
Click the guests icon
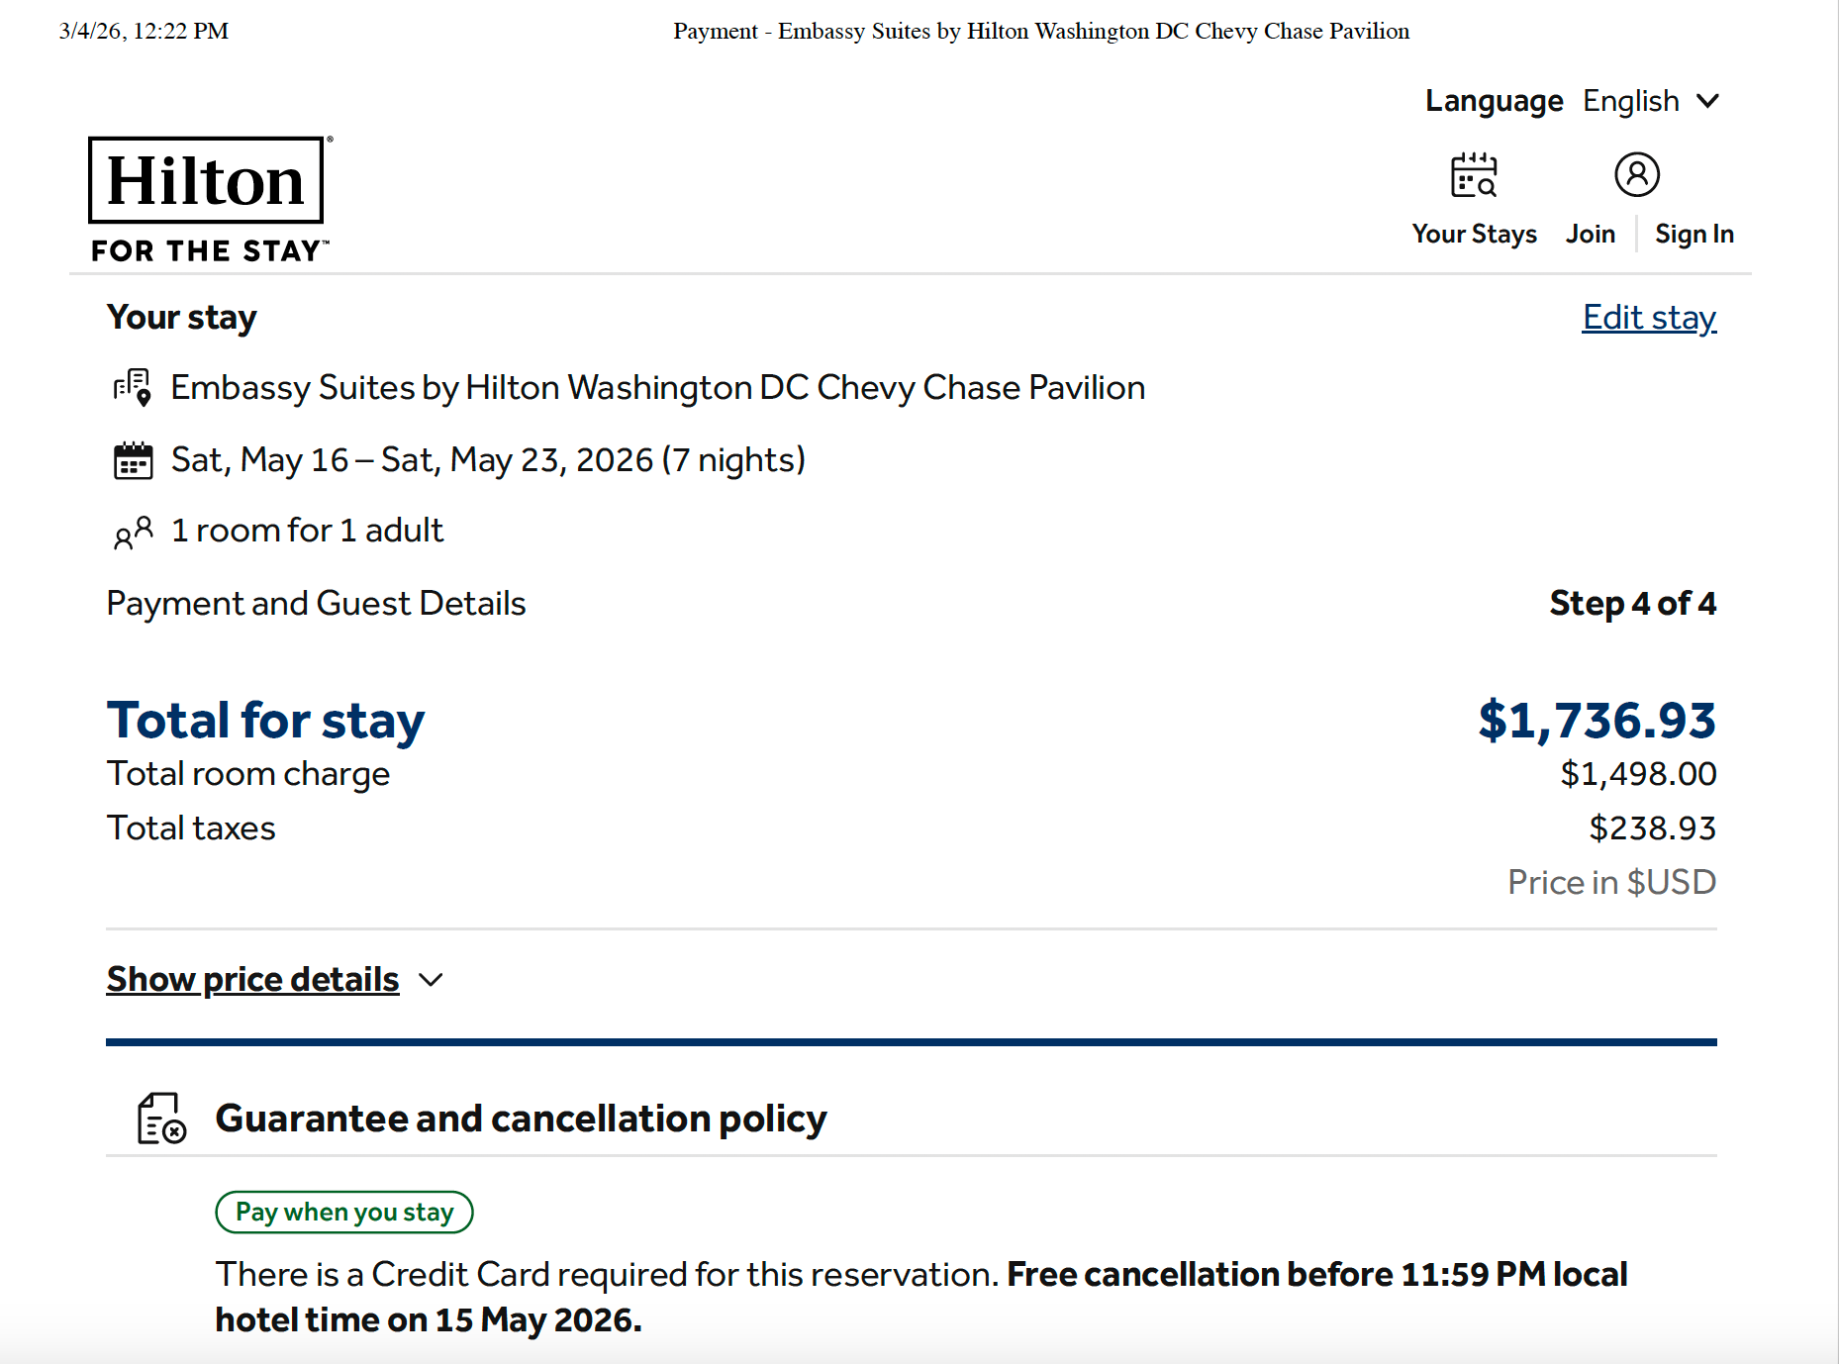133,532
